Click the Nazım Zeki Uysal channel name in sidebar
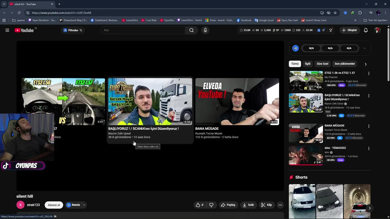The image size is (390, 219). click(334, 104)
